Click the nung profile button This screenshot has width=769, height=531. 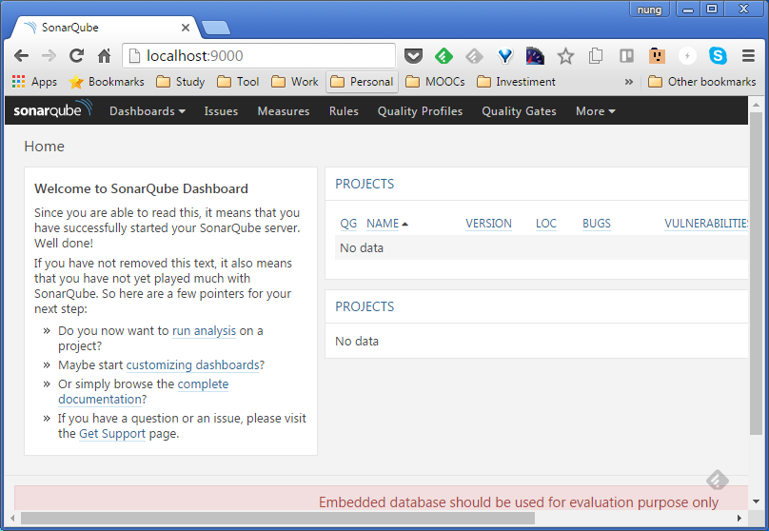[649, 10]
